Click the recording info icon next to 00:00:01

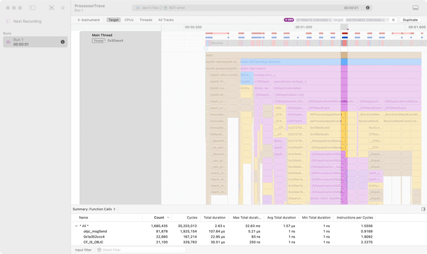(x=368, y=8)
